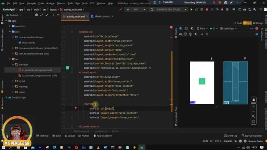The width and height of the screenshot is (267, 150).
Task: Click the red Debug app bug icon
Action: (207, 10)
